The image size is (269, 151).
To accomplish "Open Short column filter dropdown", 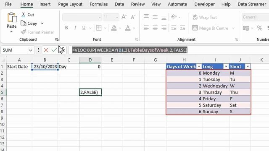I will [248, 66].
